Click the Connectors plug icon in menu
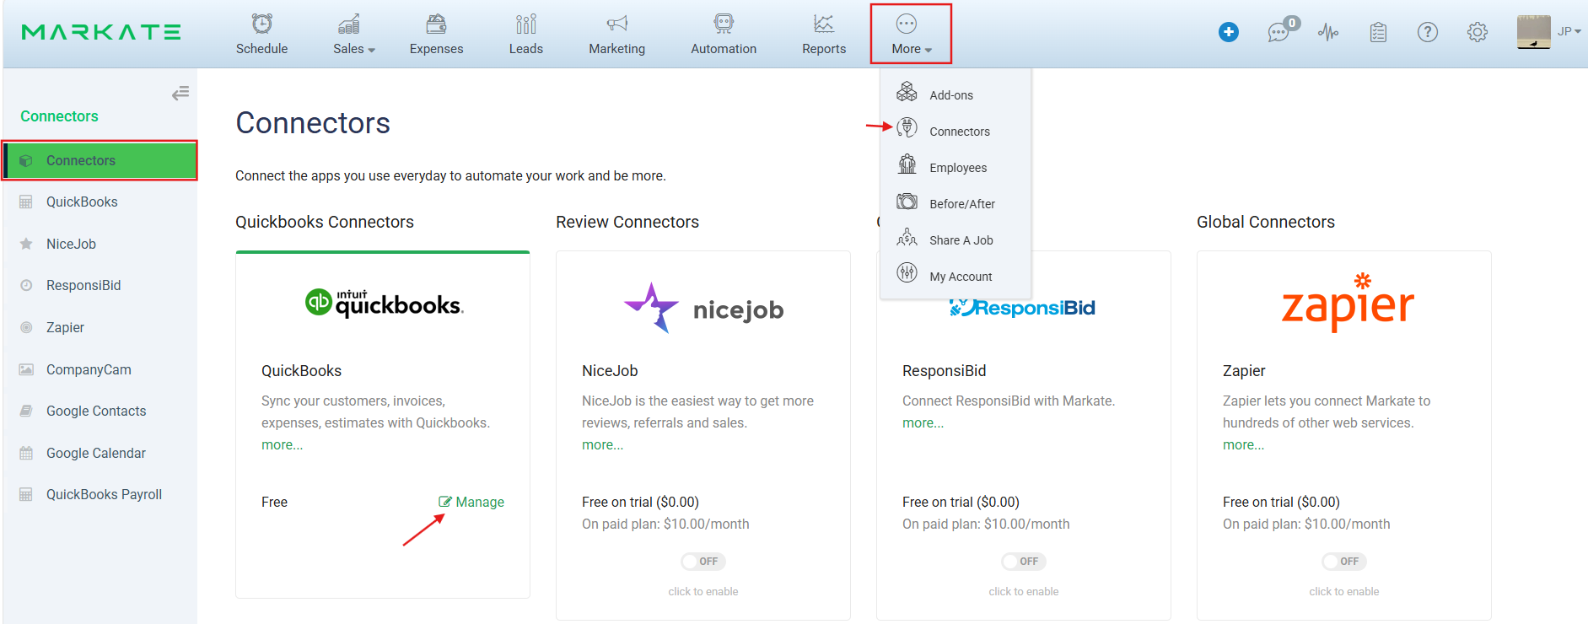This screenshot has width=1588, height=624. pyautogui.click(x=907, y=127)
